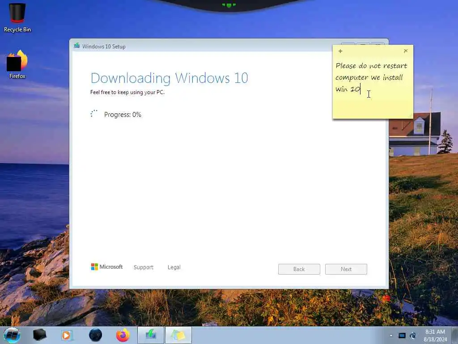Viewport: 458px width, 344px height.
Task: Open the Legal link
Action: (174, 267)
